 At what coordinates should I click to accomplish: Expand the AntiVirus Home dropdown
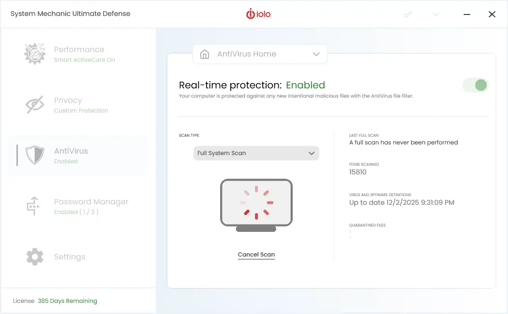[317, 54]
